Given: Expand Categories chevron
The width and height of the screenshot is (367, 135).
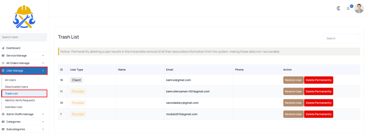Looking at the screenshot, I should pos(43,122).
